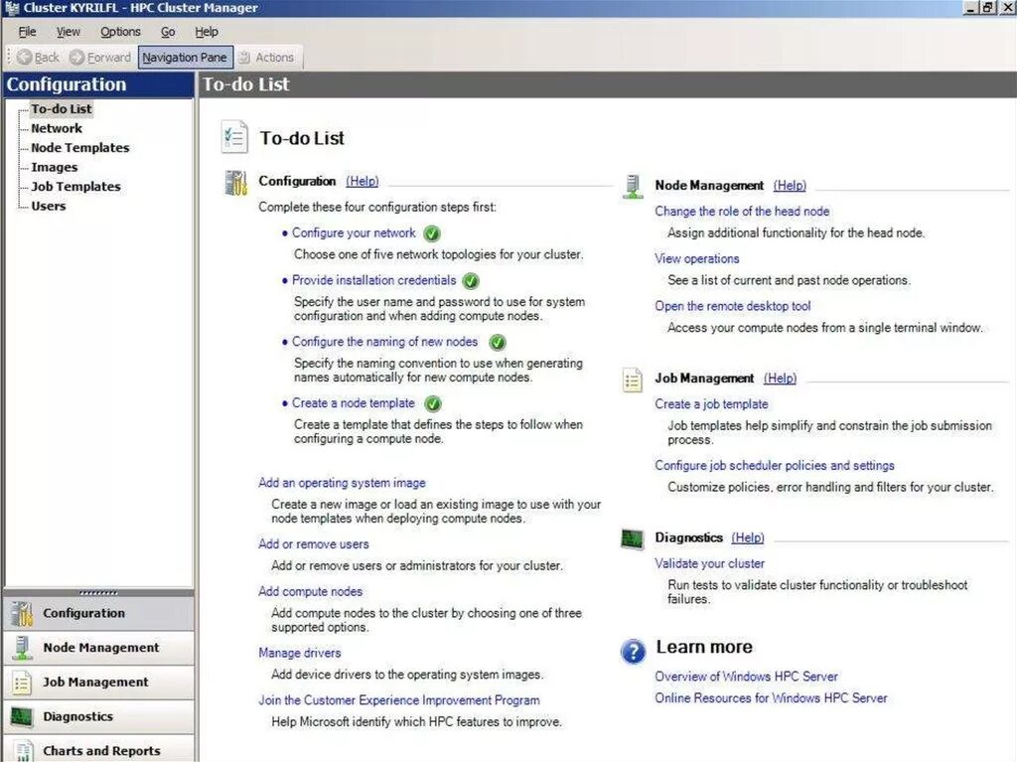The height and width of the screenshot is (762, 1017).
Task: Switch to Charts and Reports pane label
Action: (101, 751)
